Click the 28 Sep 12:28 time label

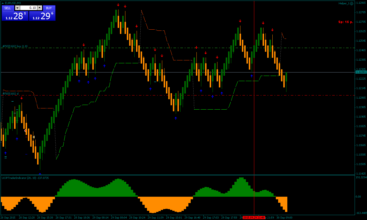click(27, 218)
